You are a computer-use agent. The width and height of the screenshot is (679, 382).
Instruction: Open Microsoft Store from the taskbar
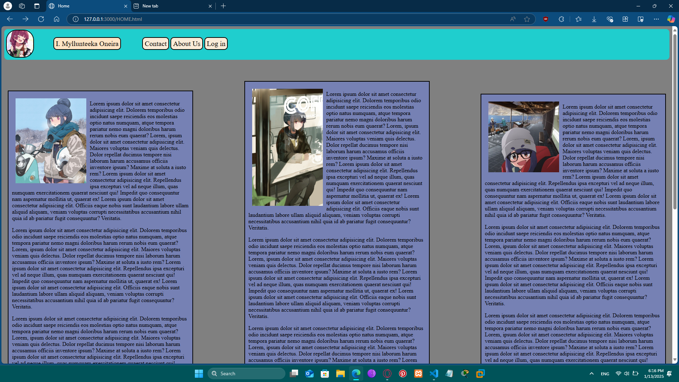point(325,374)
